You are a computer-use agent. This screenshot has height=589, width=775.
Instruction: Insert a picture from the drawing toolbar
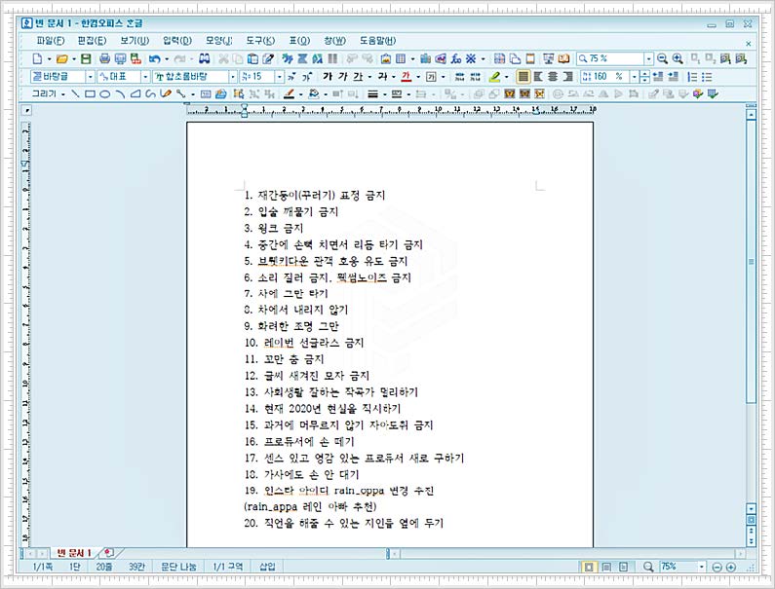(x=221, y=93)
